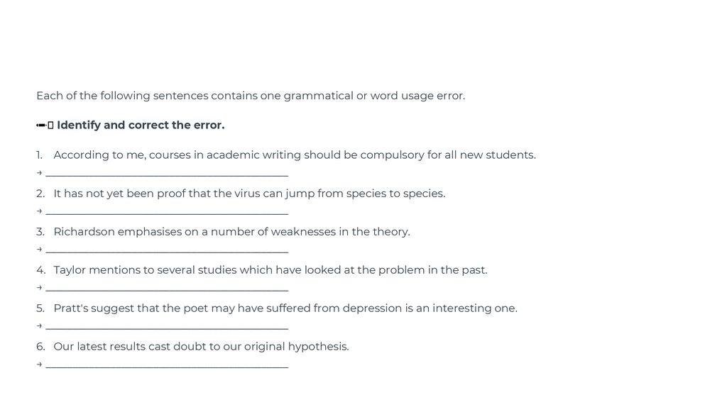Click the answer line under sentence 4
This screenshot has width=727, height=407.
click(167, 288)
